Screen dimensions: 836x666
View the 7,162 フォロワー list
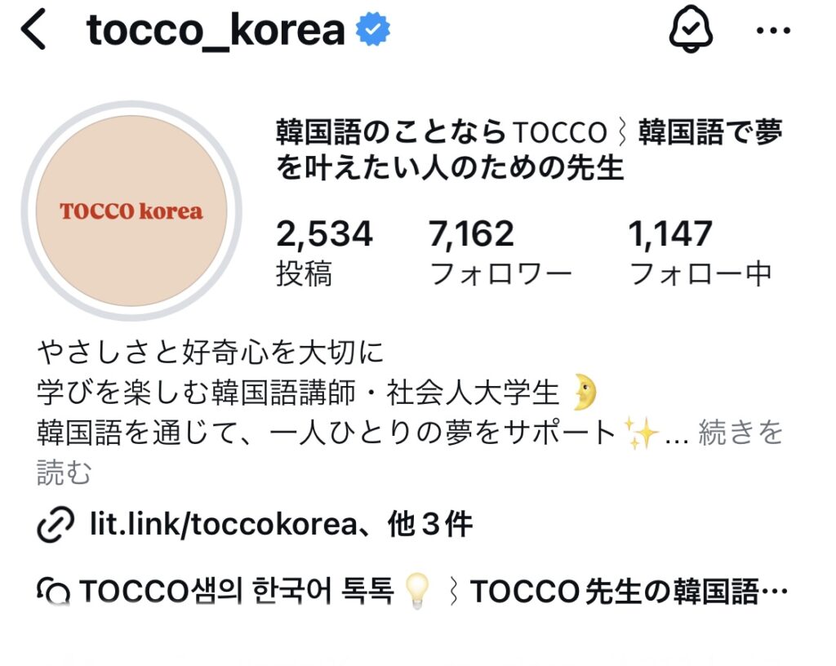[500, 252]
